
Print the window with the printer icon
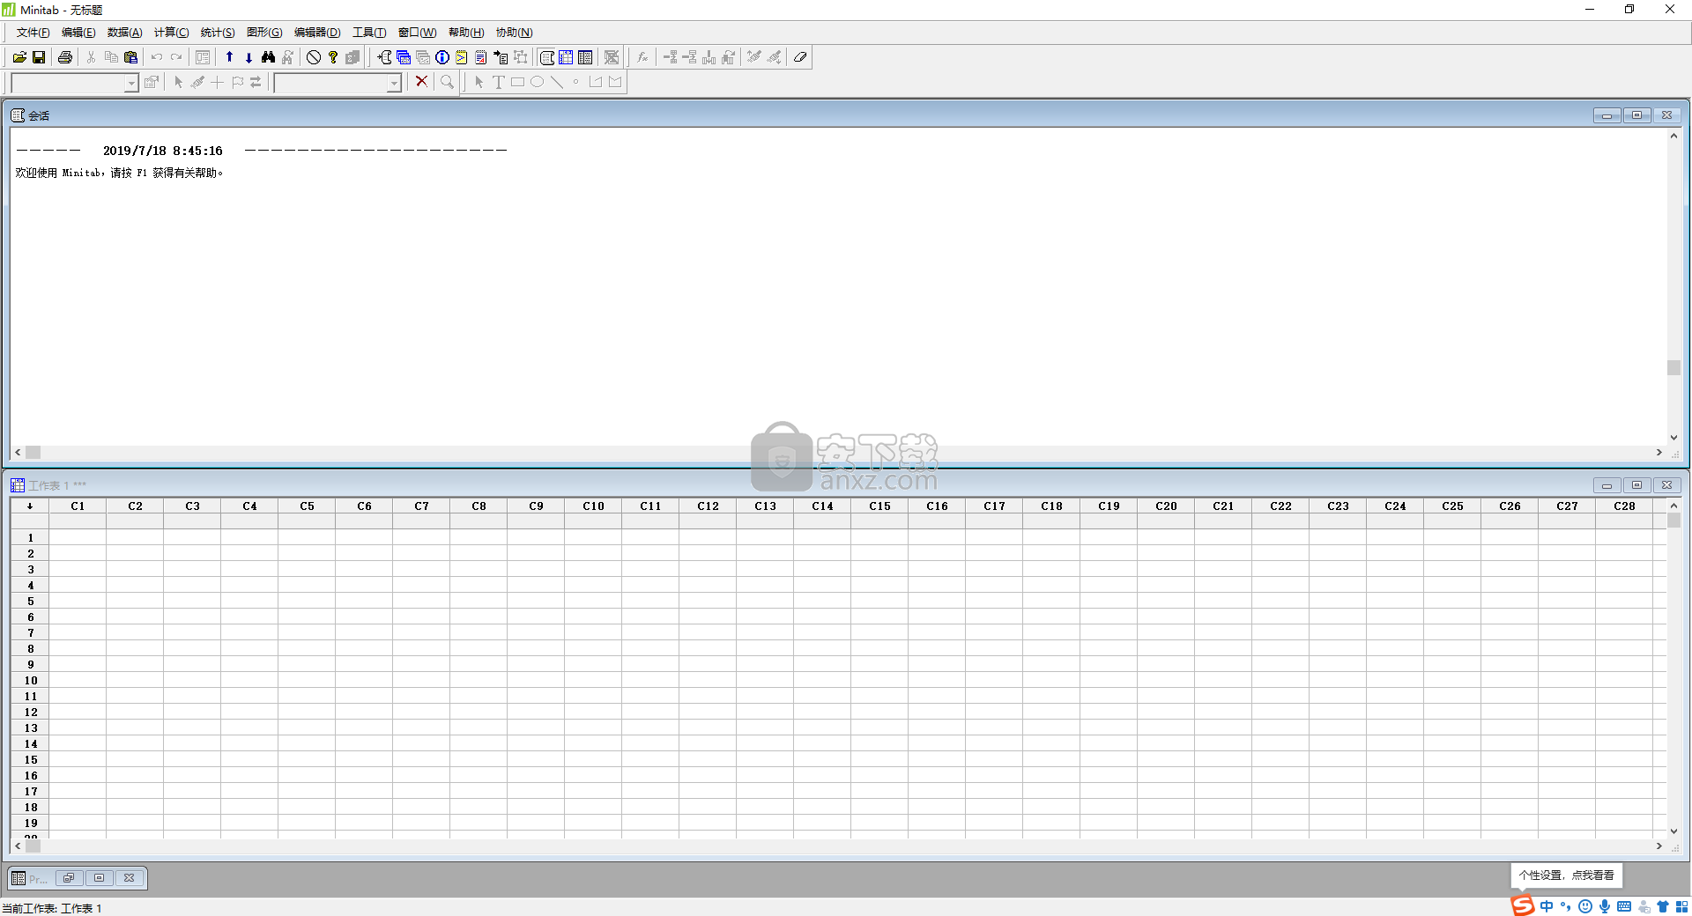[64, 57]
